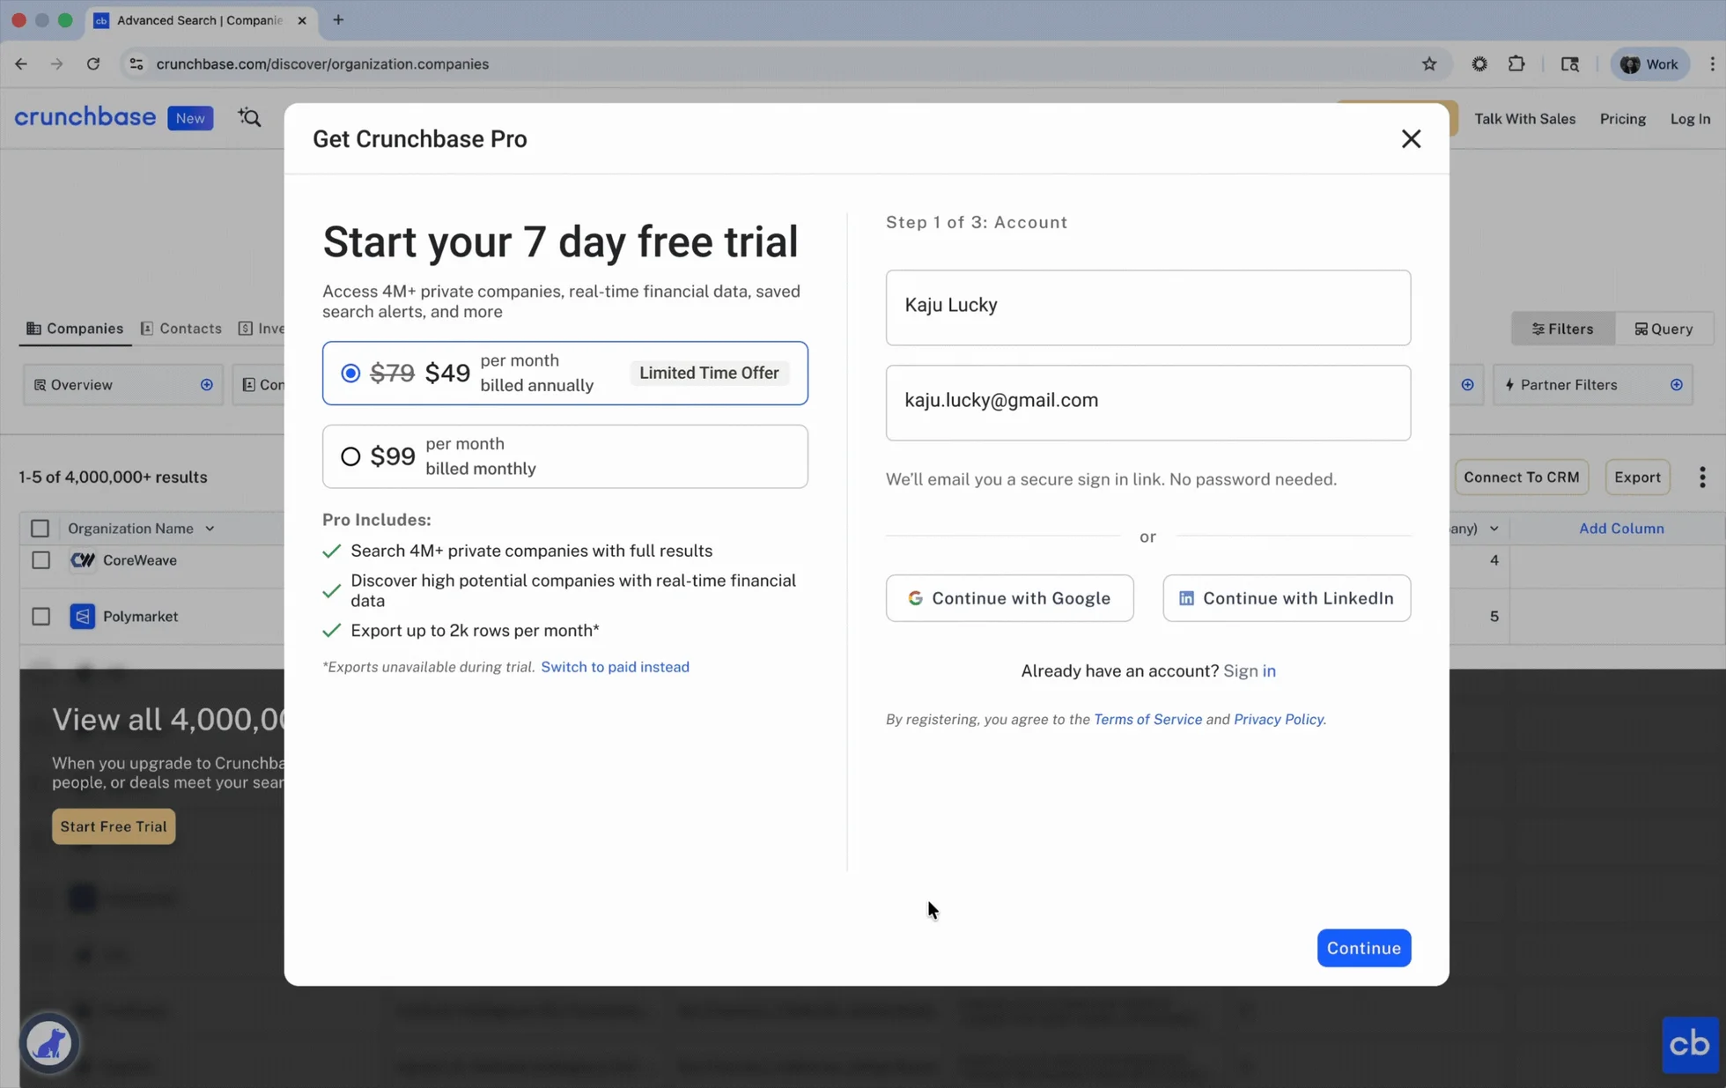Open the Filters view

[x=1563, y=329]
